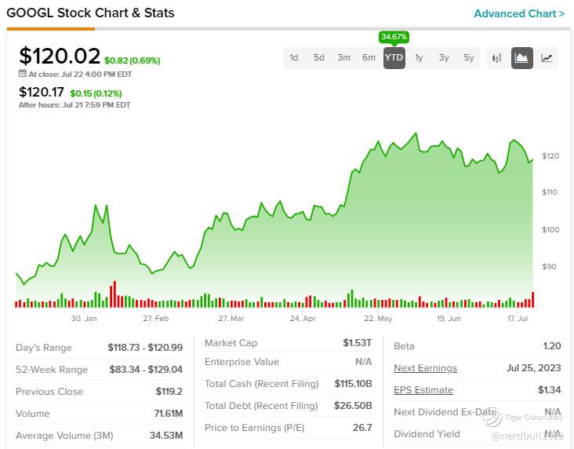Click the Price to Earnings value 26.7
The height and width of the screenshot is (449, 574).
point(362,428)
